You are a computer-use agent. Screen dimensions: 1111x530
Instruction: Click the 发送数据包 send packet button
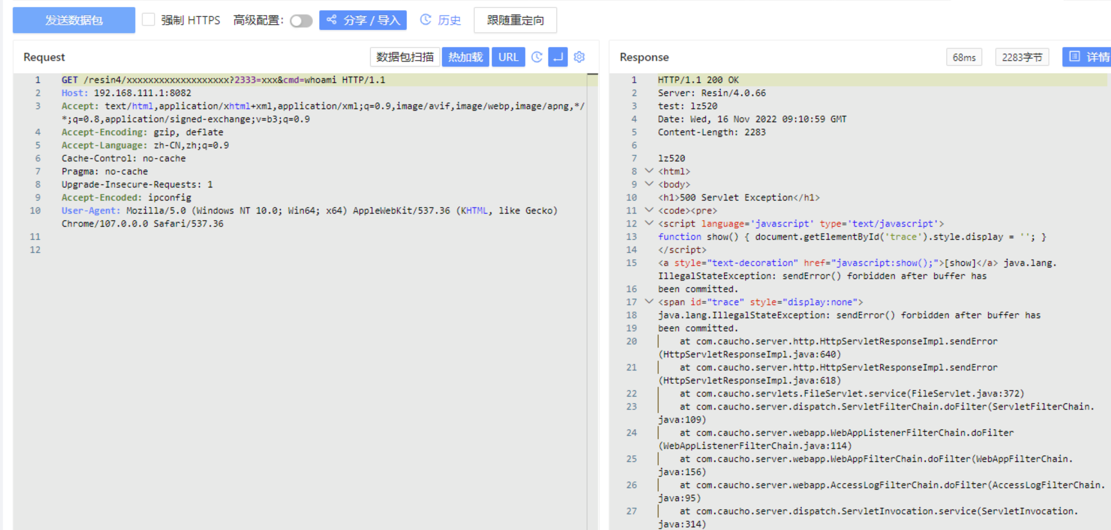pos(74,20)
